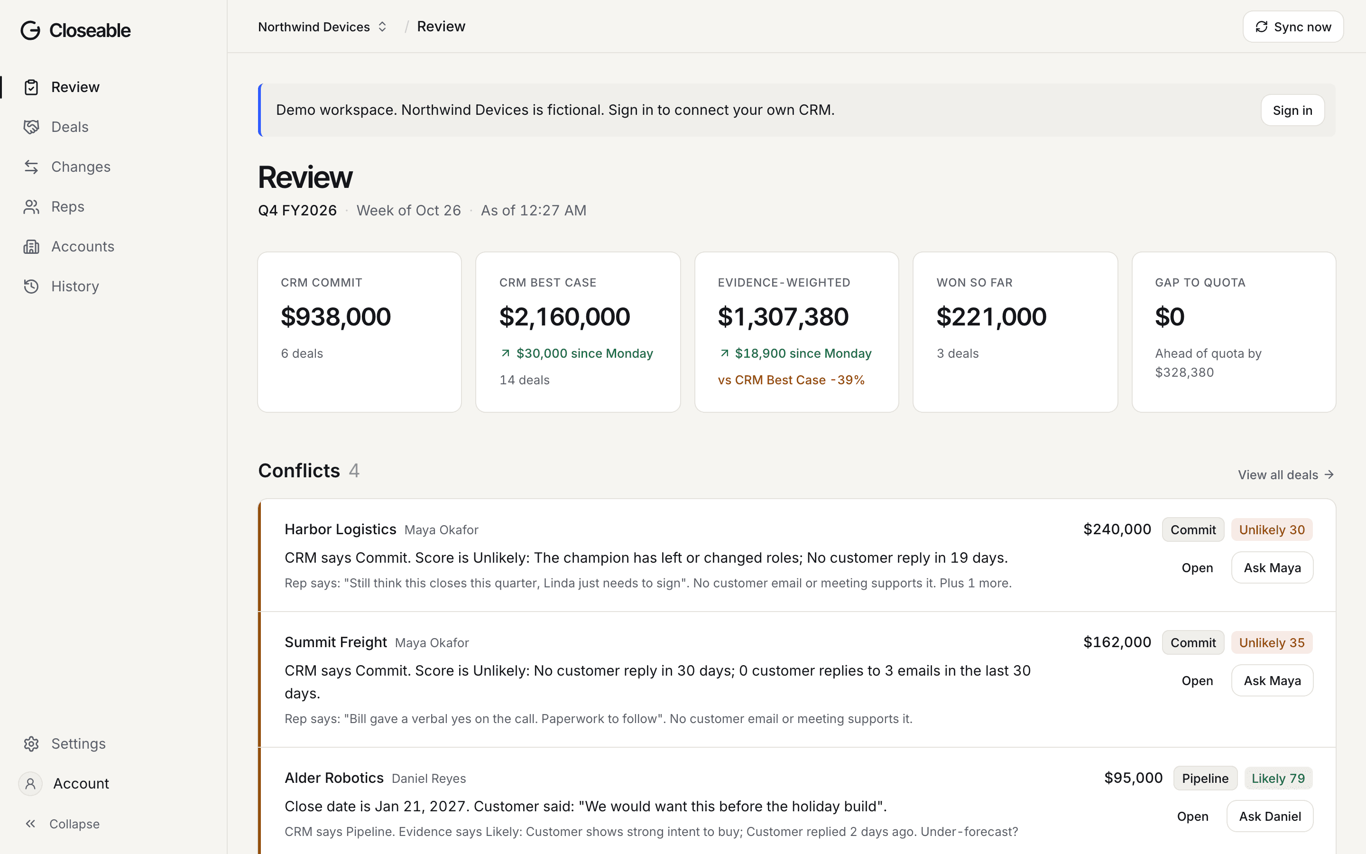Click the arrow beside View all deals

1329,475
